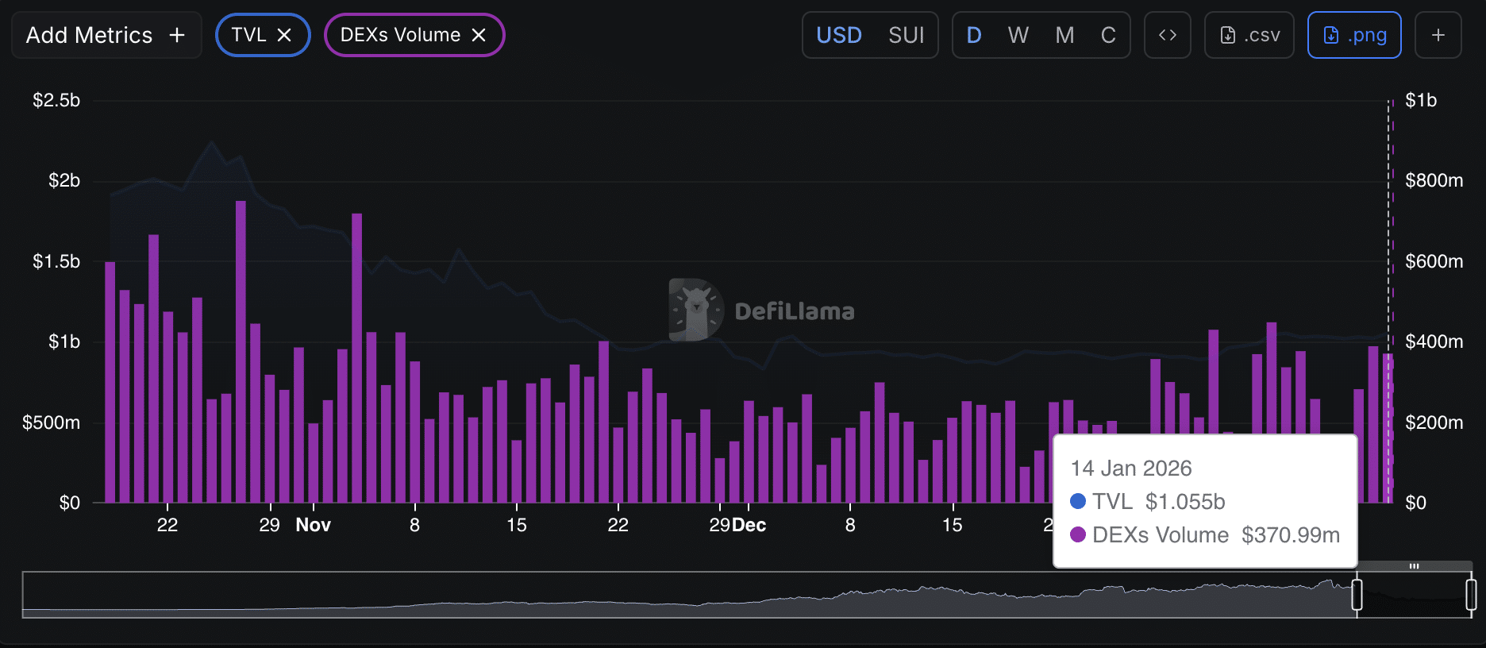Click the plus sign beside Add Metrics
This screenshot has height=648, width=1486.
pyautogui.click(x=177, y=35)
